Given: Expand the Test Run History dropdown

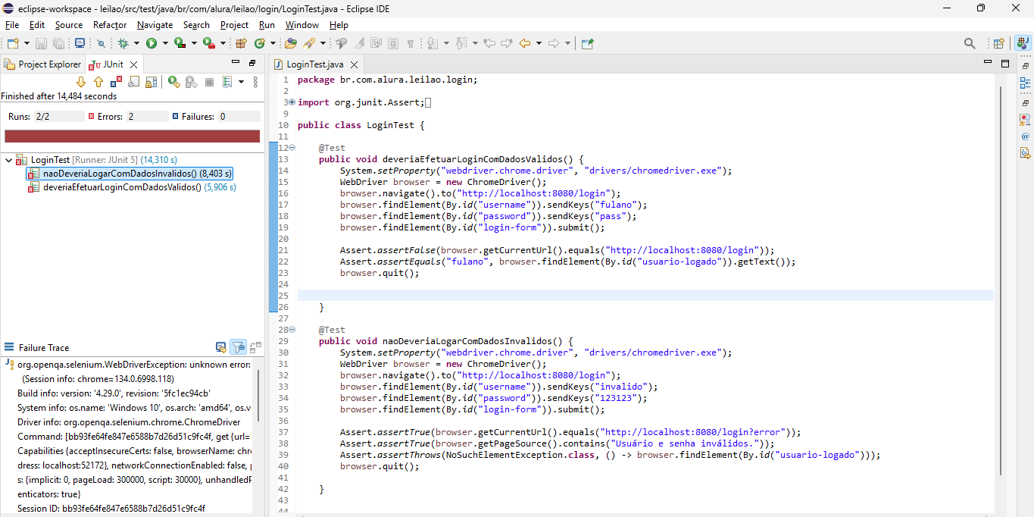Looking at the screenshot, I should [x=241, y=82].
